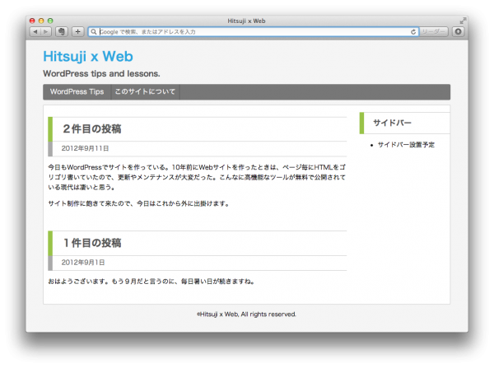
Task: Click the paragraph starting サイト制作に飽きて
Action: [x=138, y=204]
